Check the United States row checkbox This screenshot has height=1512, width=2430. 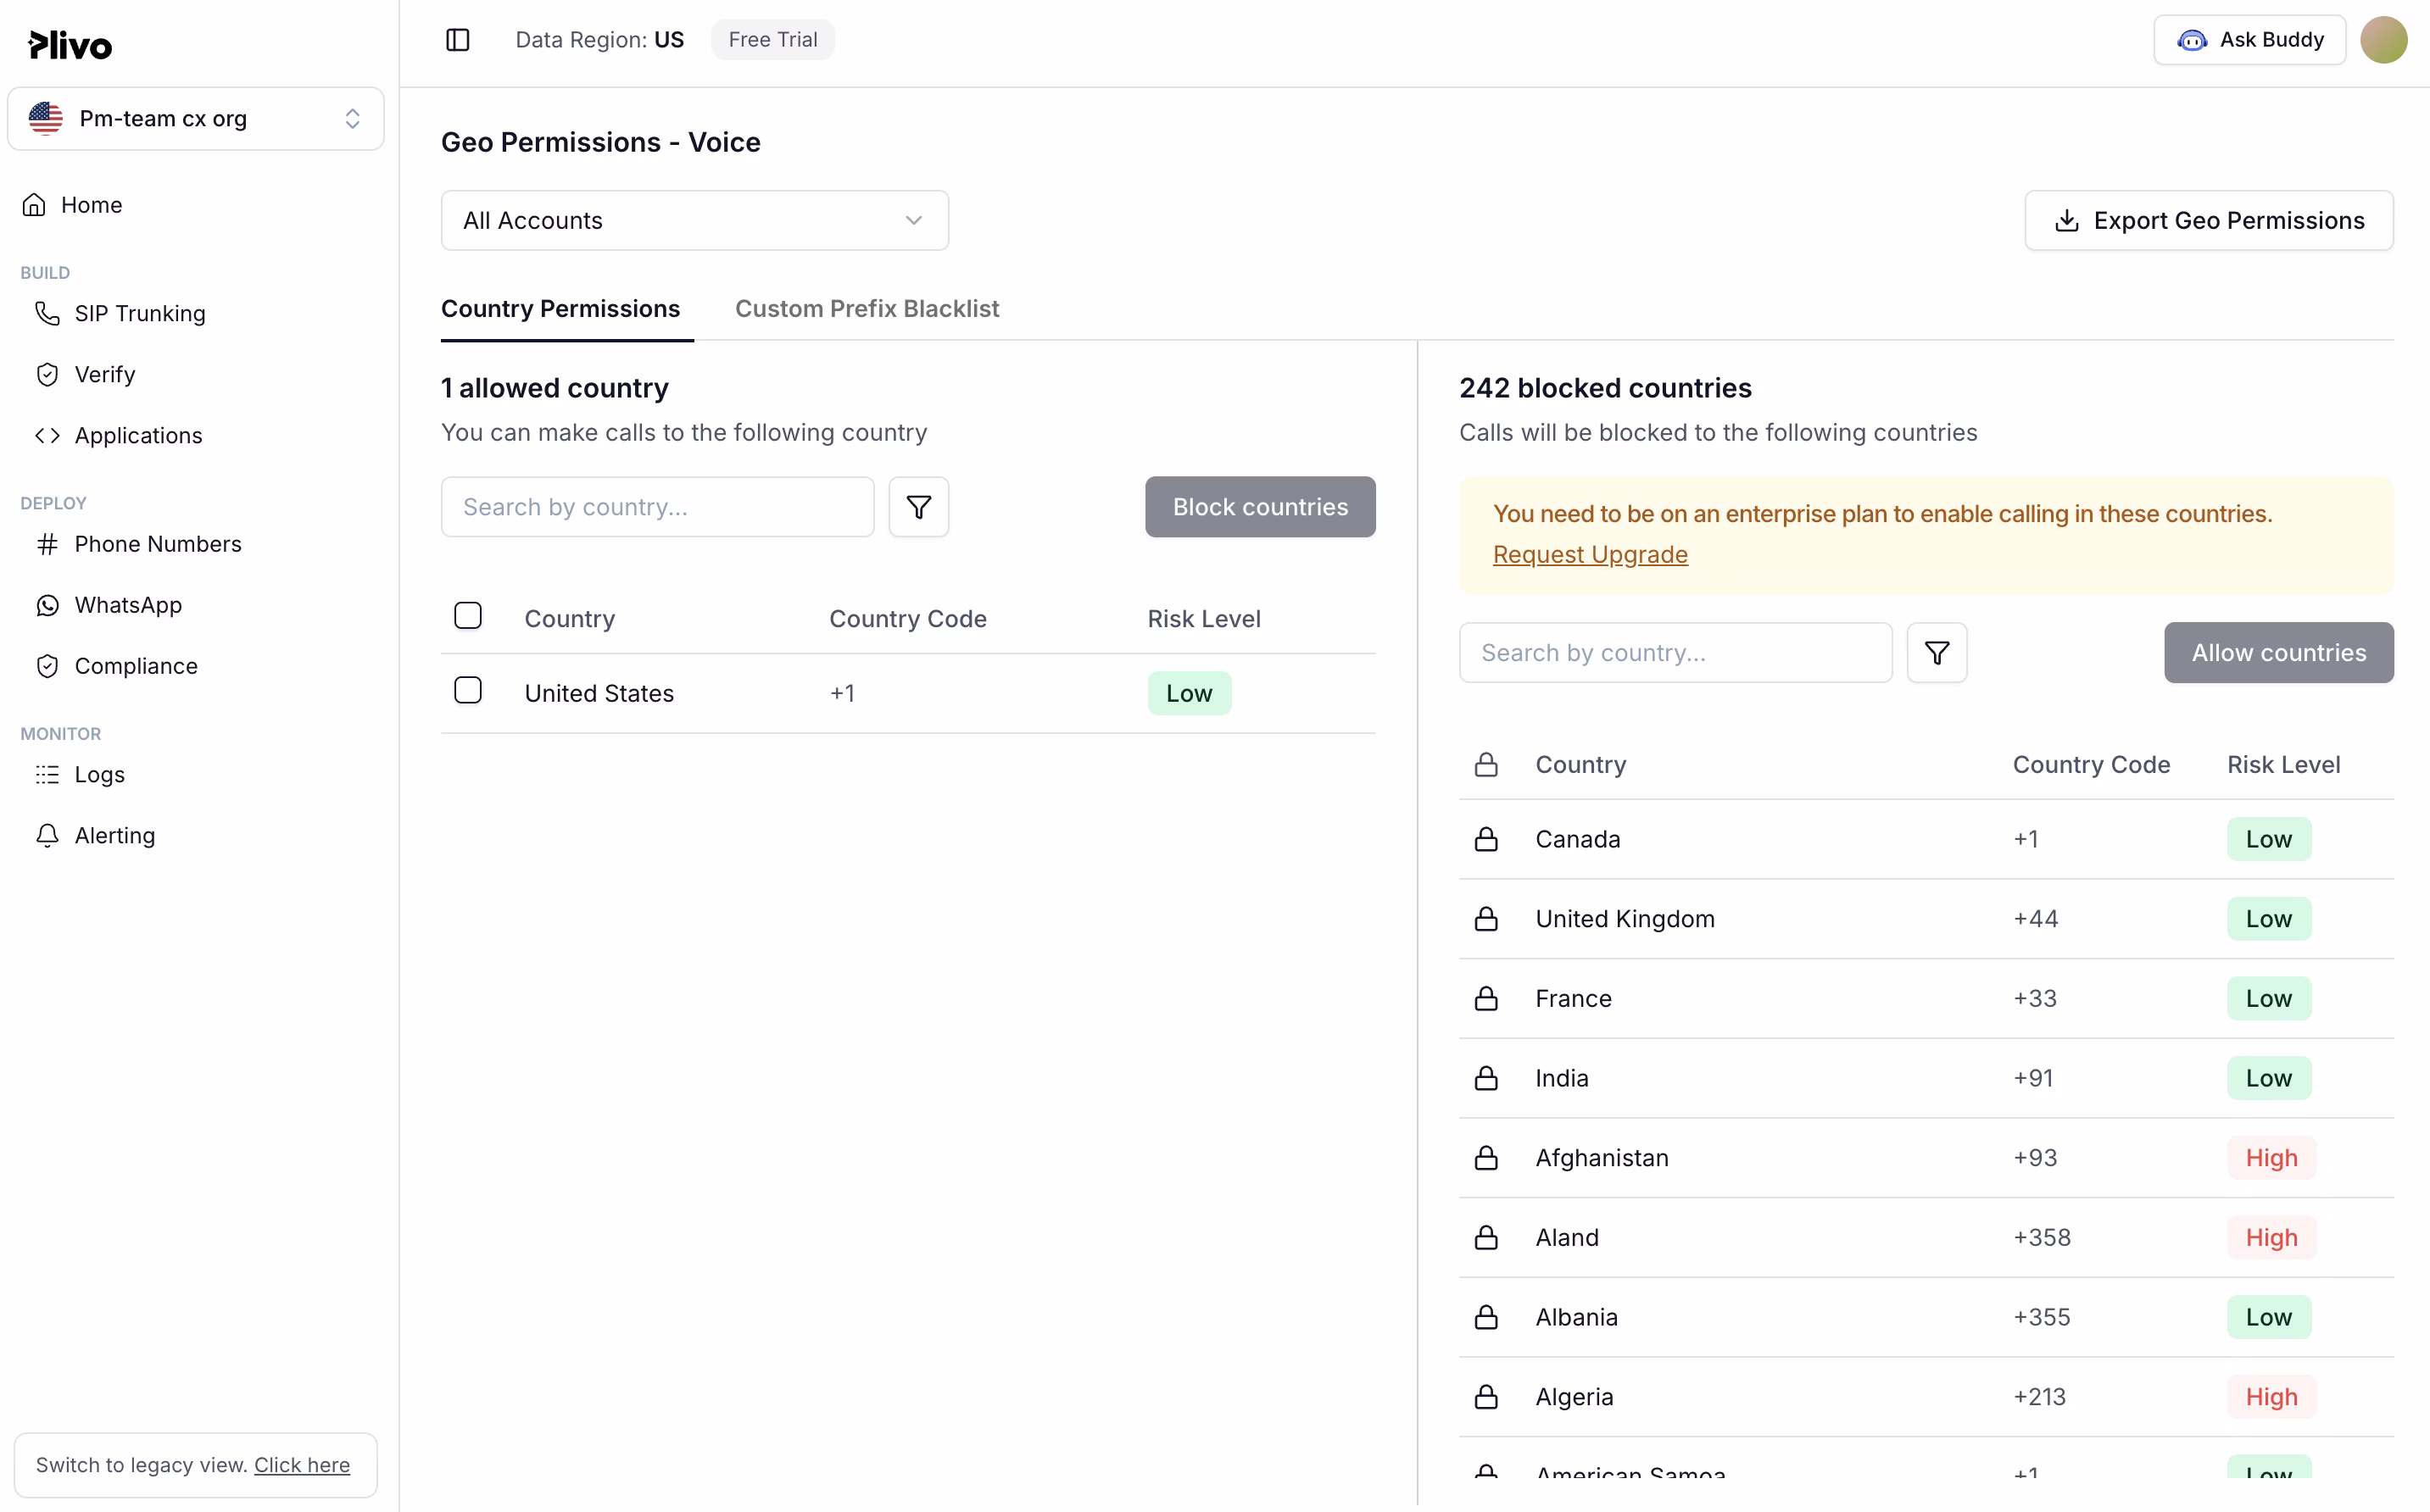pos(467,691)
